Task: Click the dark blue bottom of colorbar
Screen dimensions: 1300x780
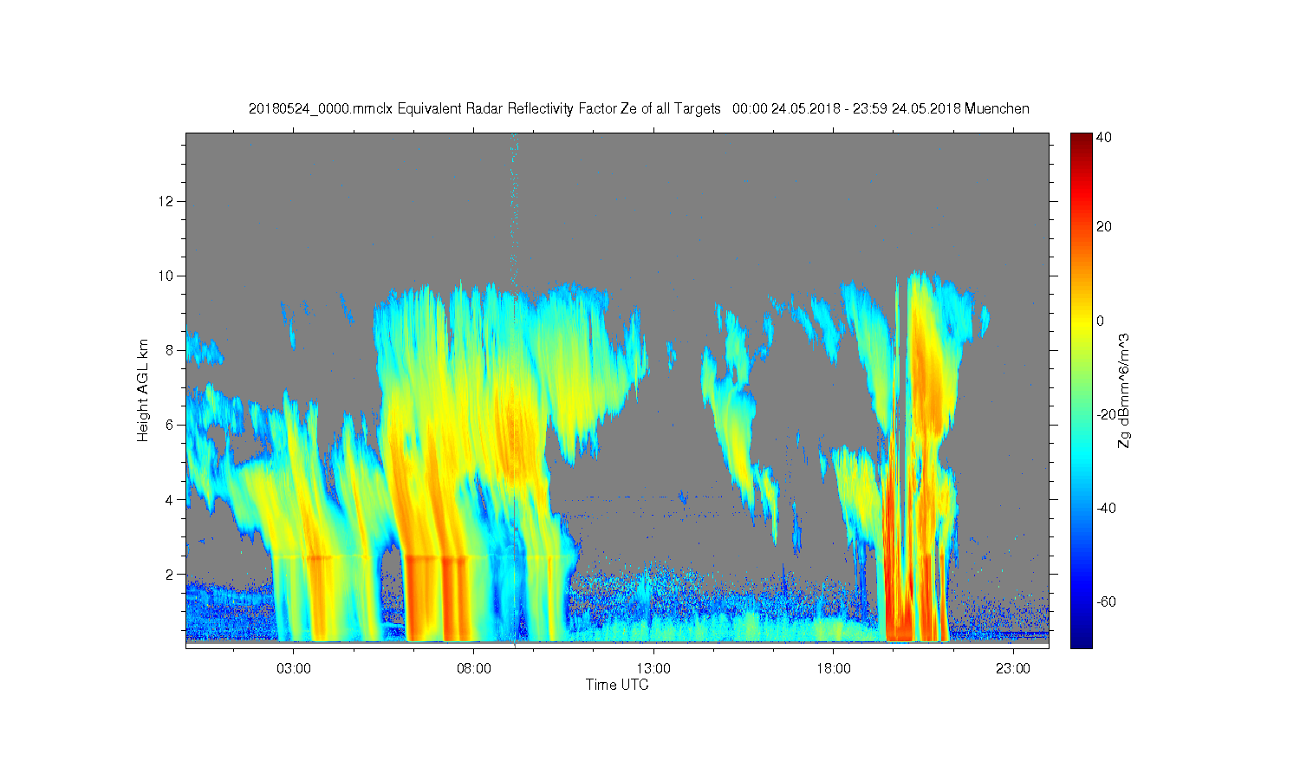Action: (1081, 641)
